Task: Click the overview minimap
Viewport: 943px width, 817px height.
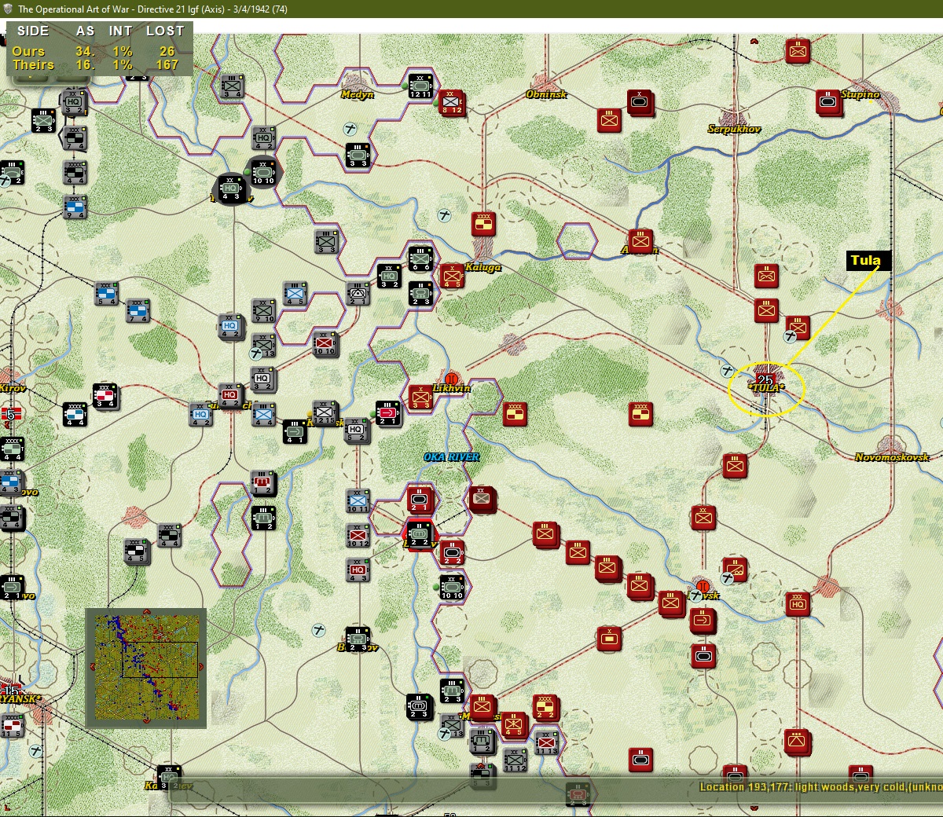Action: 146,669
